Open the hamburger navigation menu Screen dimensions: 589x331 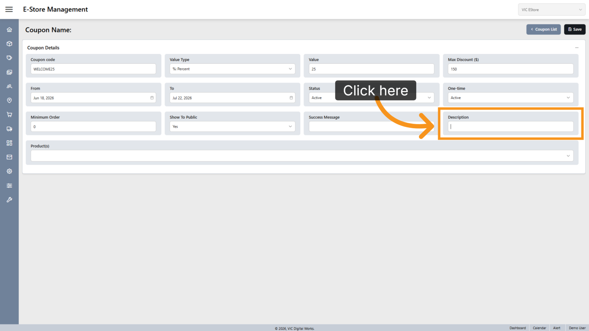[x=9, y=9]
